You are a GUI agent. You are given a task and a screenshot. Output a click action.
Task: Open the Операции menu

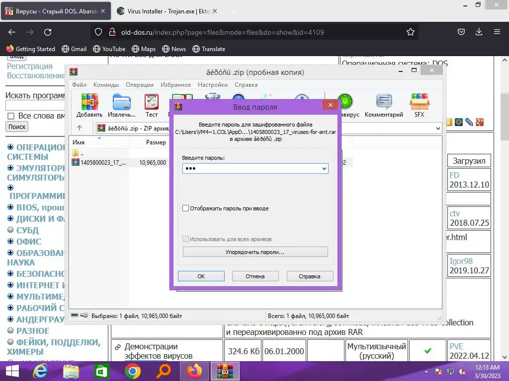(x=140, y=84)
